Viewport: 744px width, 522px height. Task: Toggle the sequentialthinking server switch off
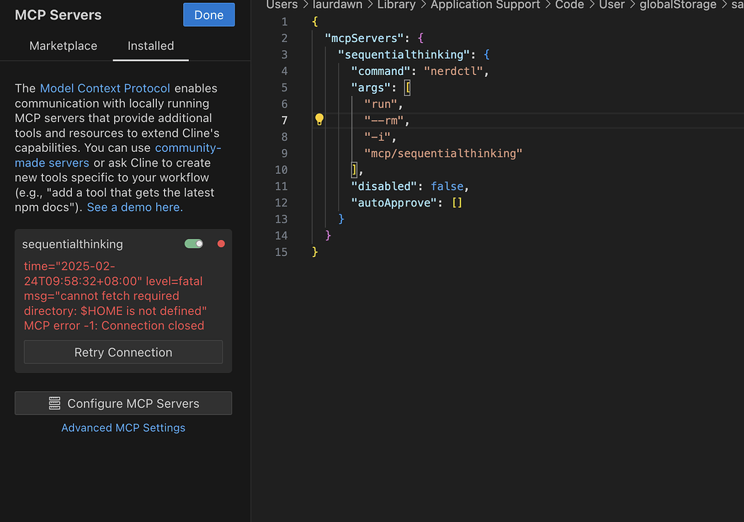pyautogui.click(x=193, y=244)
